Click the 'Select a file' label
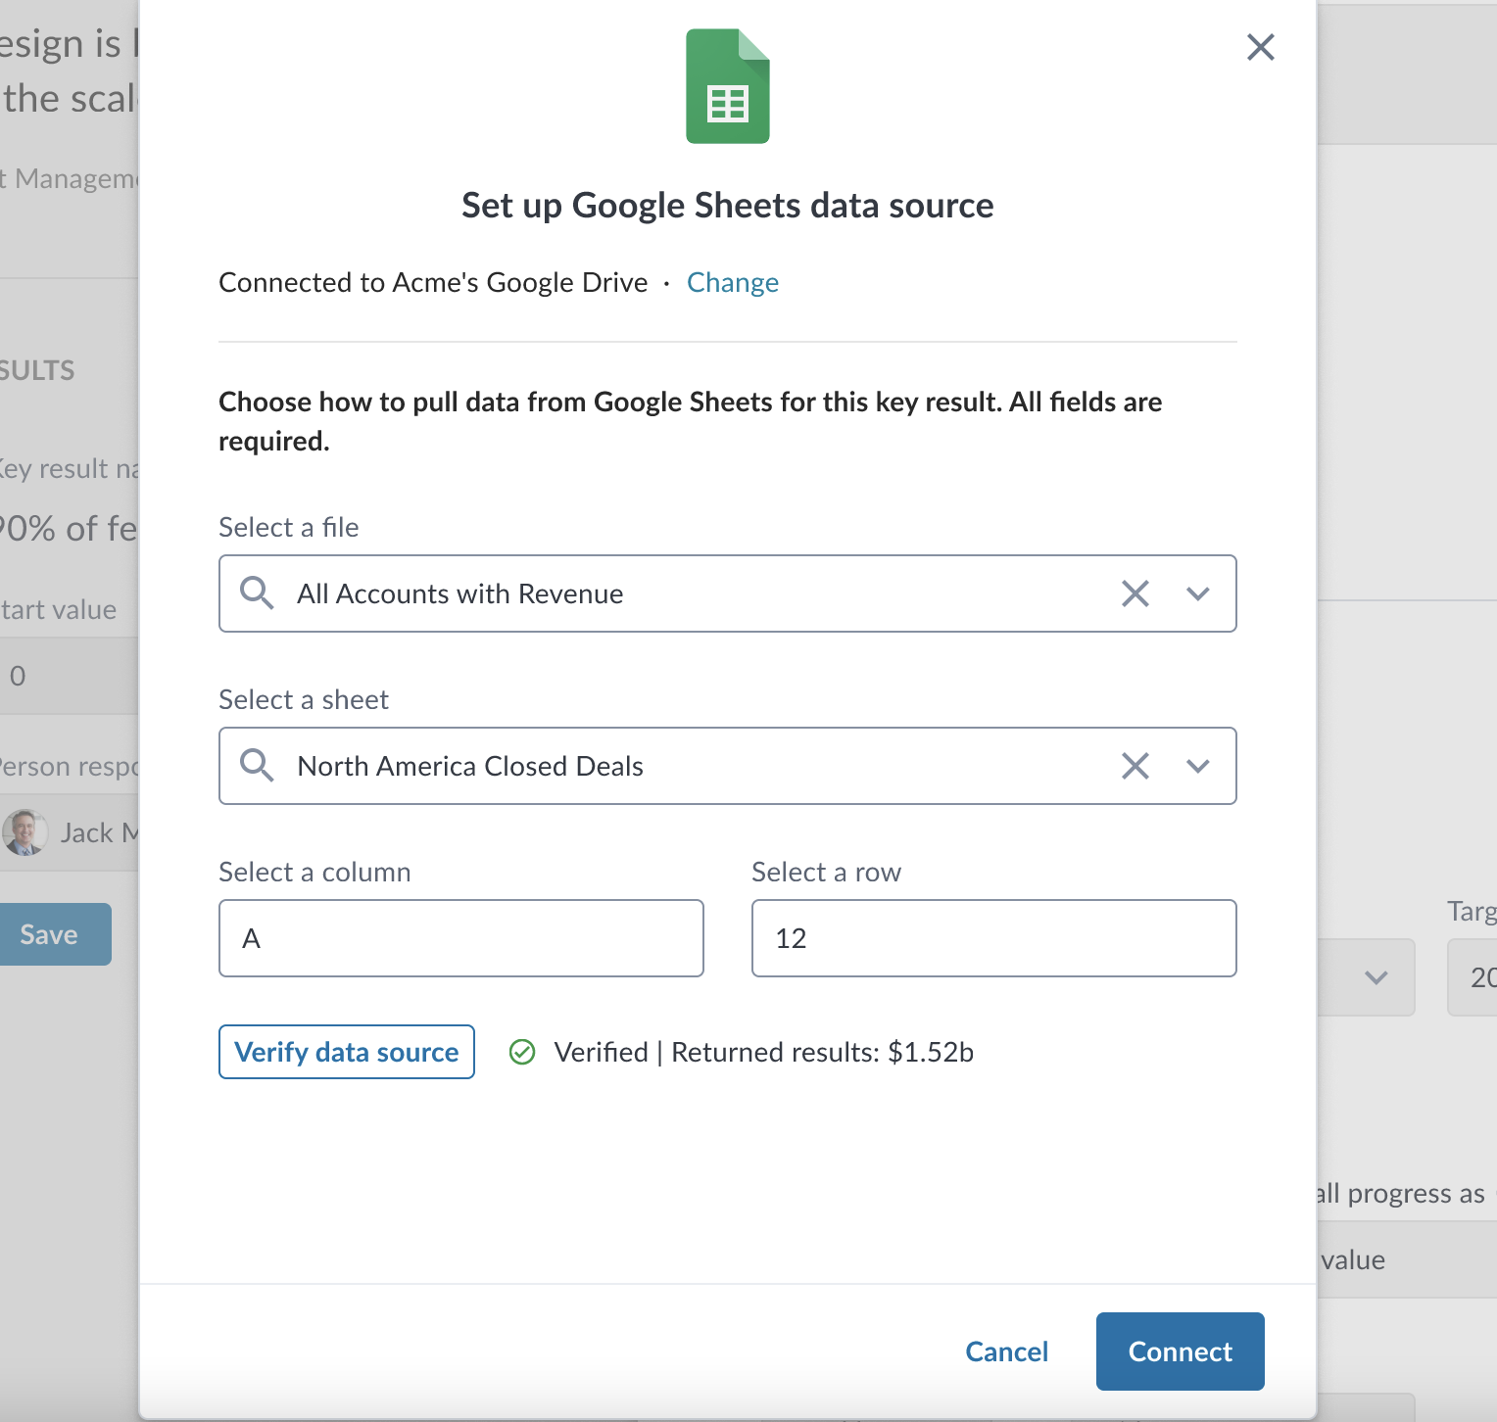This screenshot has height=1422, width=1497. click(x=289, y=527)
